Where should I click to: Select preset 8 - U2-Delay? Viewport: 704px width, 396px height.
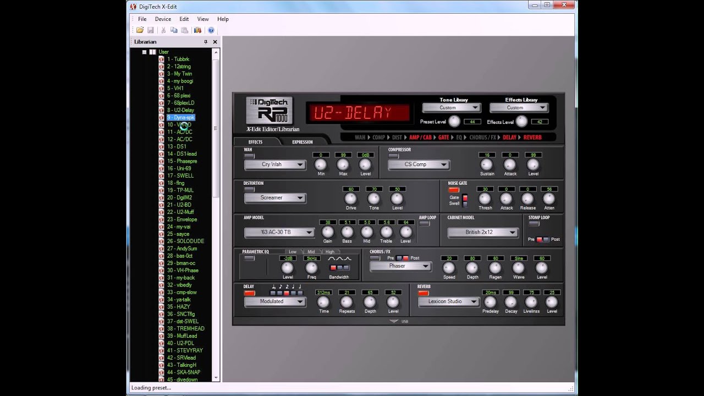(180, 110)
